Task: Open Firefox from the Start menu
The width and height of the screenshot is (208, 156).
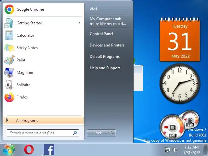Action: pos(43,97)
